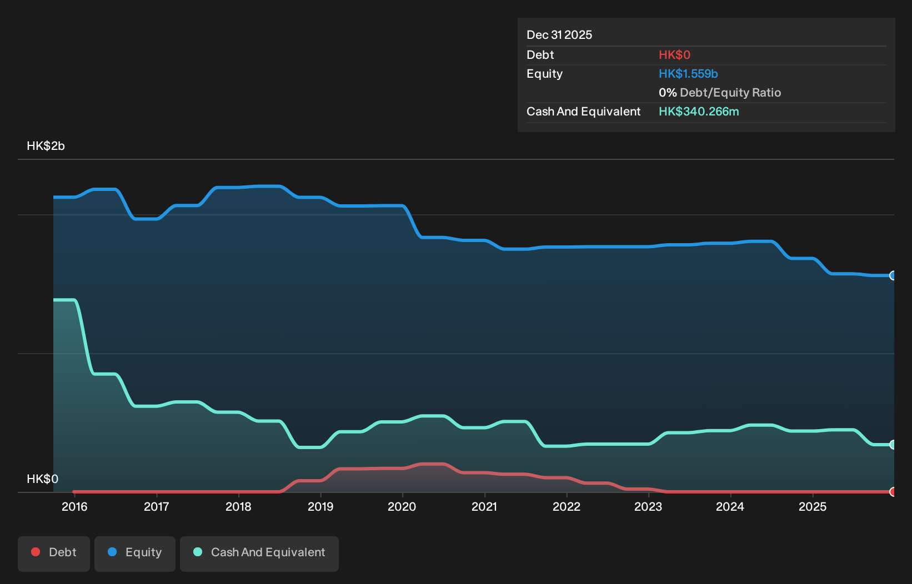Click the HK$0 axis label
This screenshot has width=912, height=584.
point(42,479)
